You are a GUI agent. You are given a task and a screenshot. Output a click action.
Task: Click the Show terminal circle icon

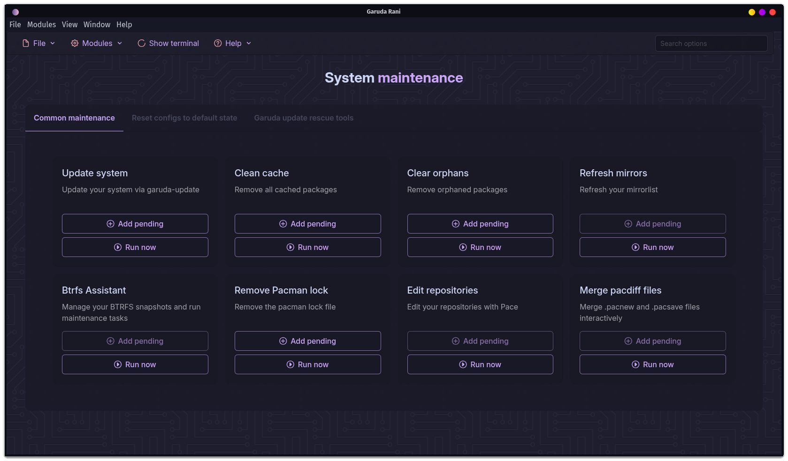[141, 43]
